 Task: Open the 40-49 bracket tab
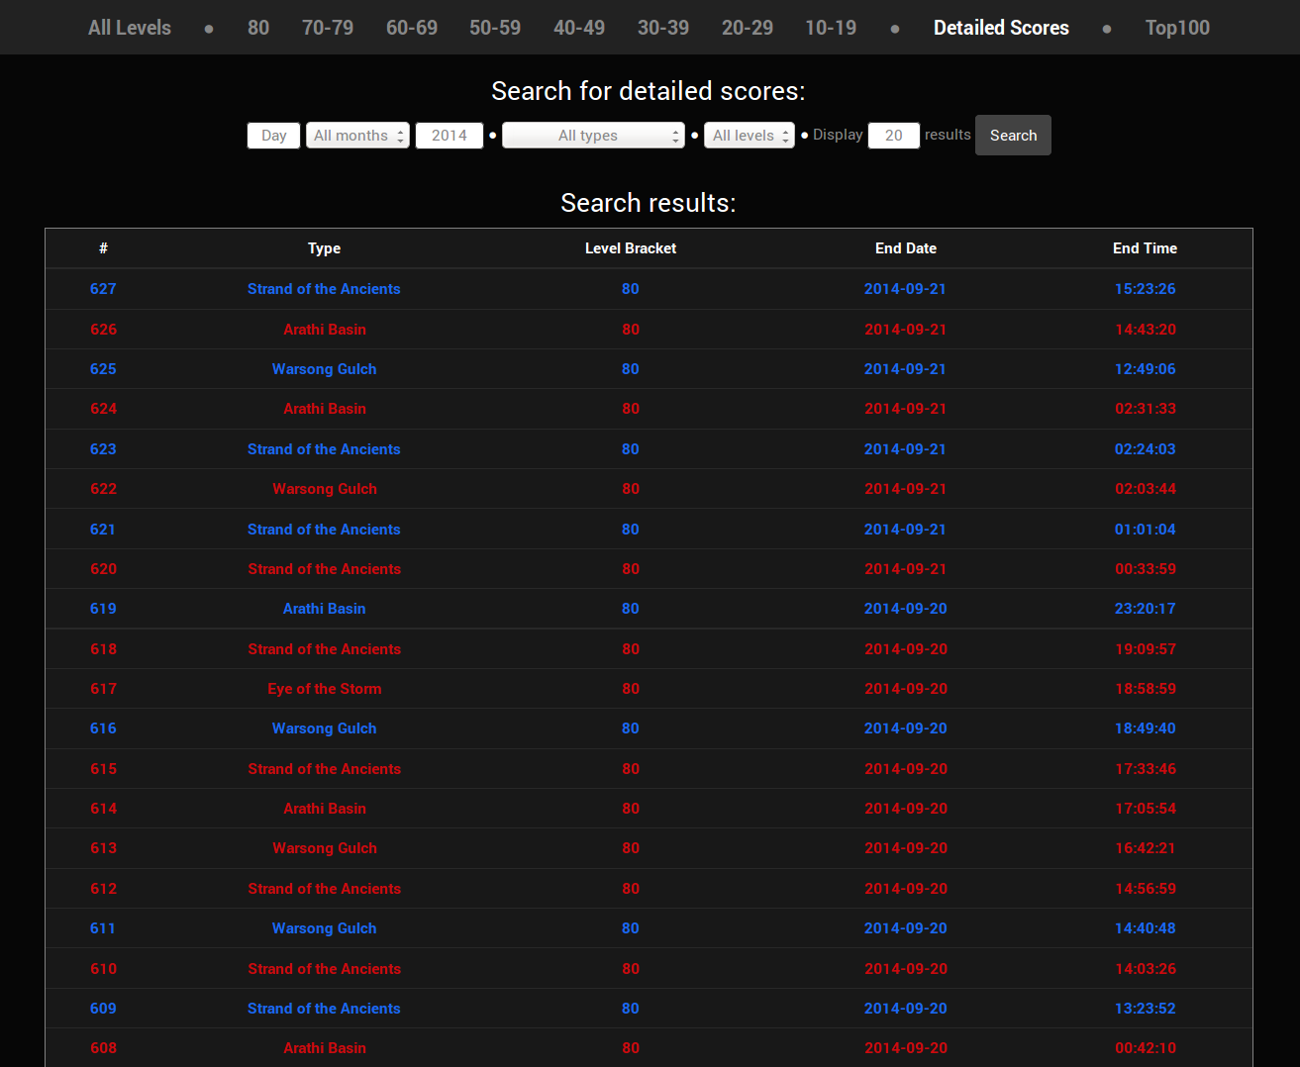(x=579, y=28)
